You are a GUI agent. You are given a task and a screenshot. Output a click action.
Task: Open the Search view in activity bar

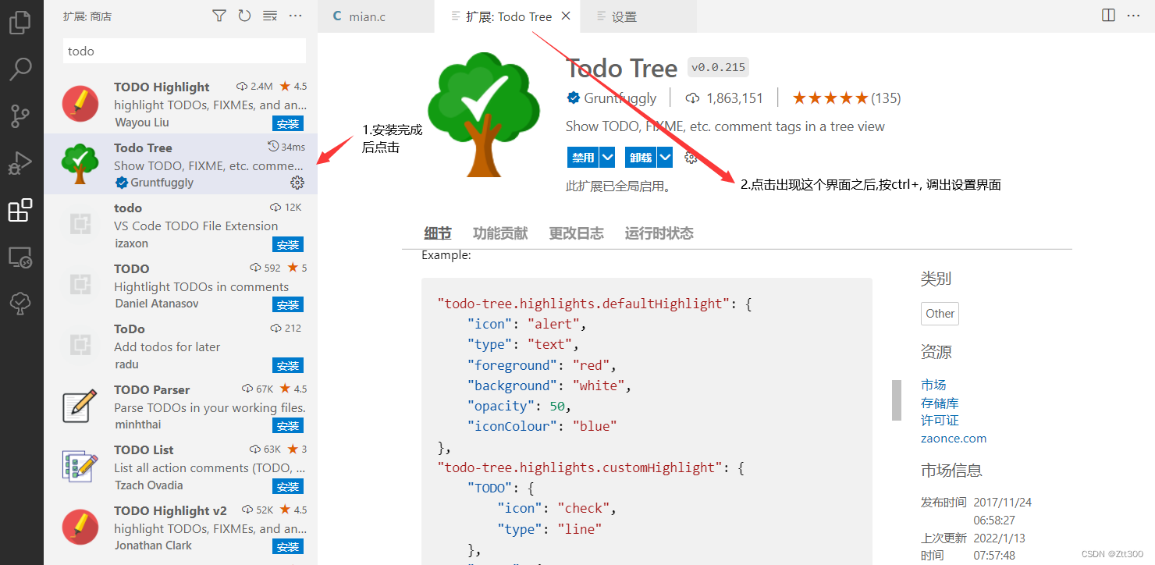tap(20, 69)
